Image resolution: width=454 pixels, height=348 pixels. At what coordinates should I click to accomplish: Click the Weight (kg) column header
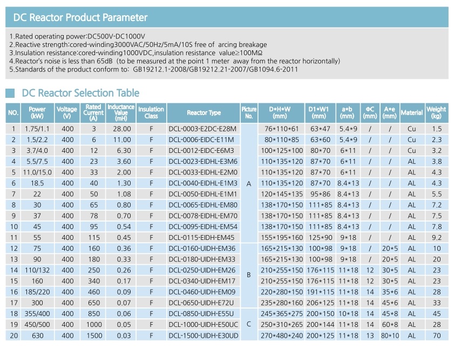[x=436, y=113]
